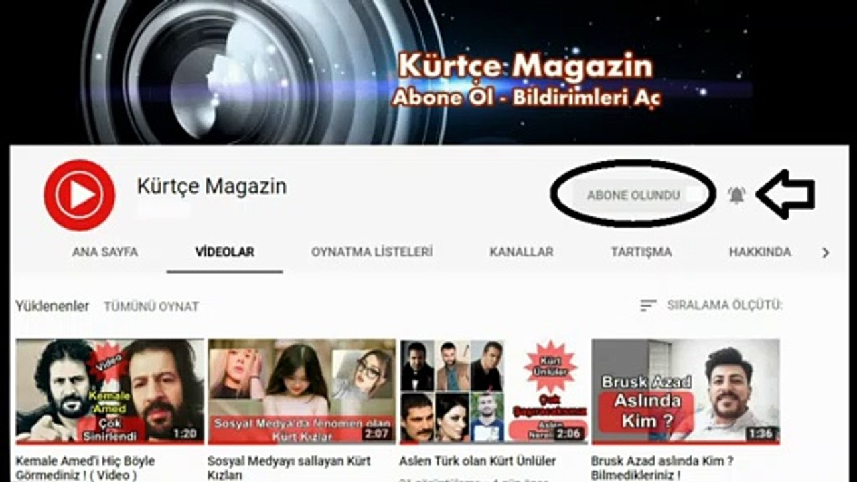Open video title Aslen Türk olan Kürt Ünlüler

[478, 461]
